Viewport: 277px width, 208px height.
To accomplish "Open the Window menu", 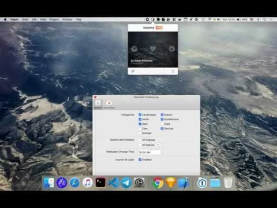I will (67, 20).
